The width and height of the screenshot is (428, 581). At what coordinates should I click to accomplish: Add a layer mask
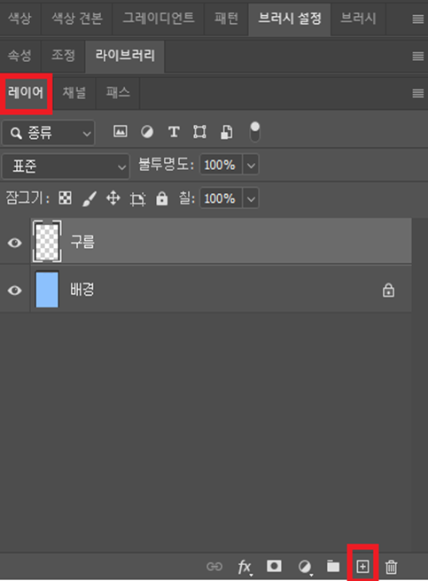pyautogui.click(x=274, y=566)
